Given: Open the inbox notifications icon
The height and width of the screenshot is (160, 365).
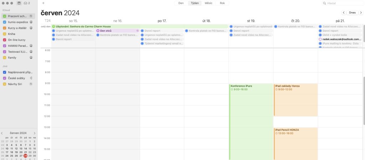Looking at the screenshot, I should pyautogui.click(x=26, y=3).
